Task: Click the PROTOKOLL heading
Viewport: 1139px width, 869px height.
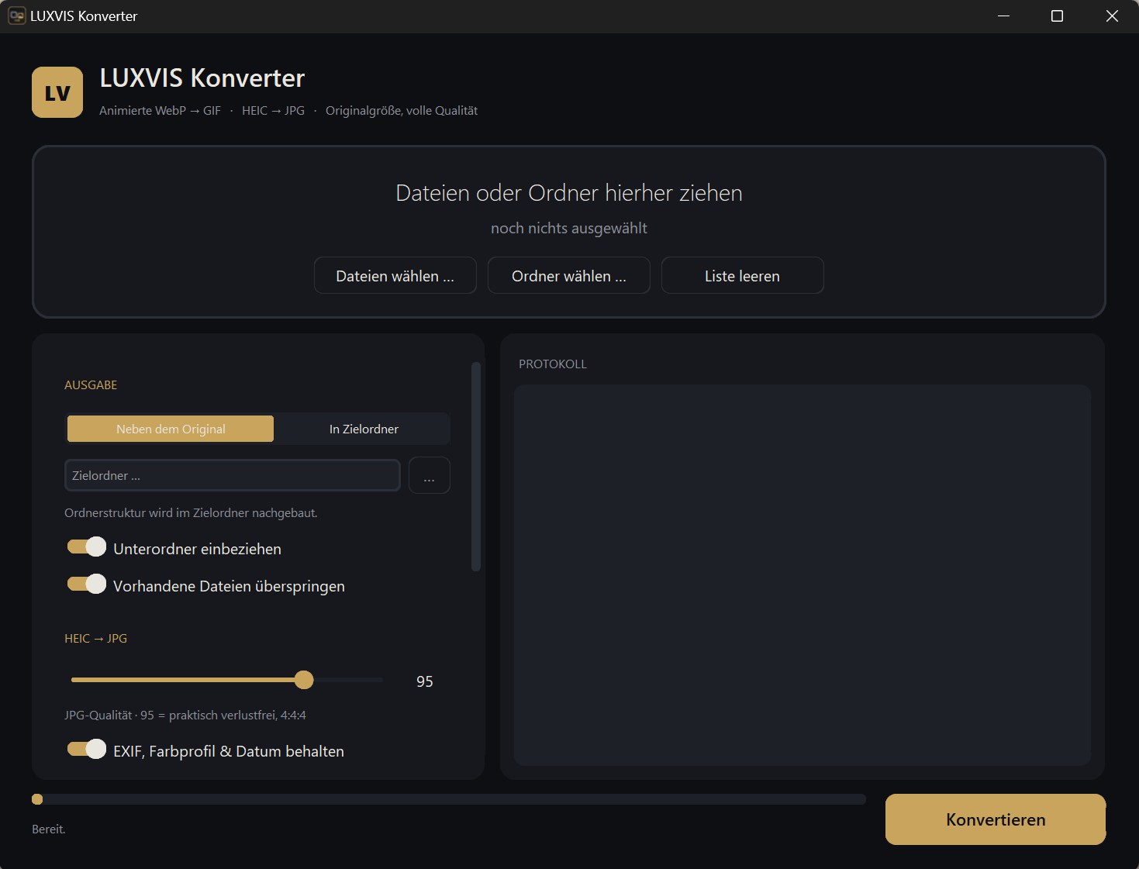Action: click(x=553, y=364)
